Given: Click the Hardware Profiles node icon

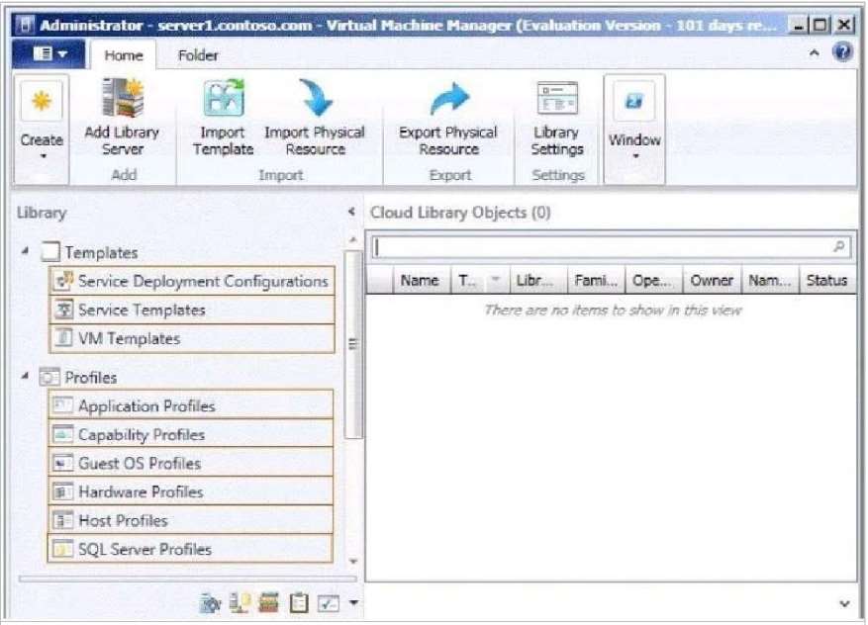Looking at the screenshot, I should click(x=63, y=491).
